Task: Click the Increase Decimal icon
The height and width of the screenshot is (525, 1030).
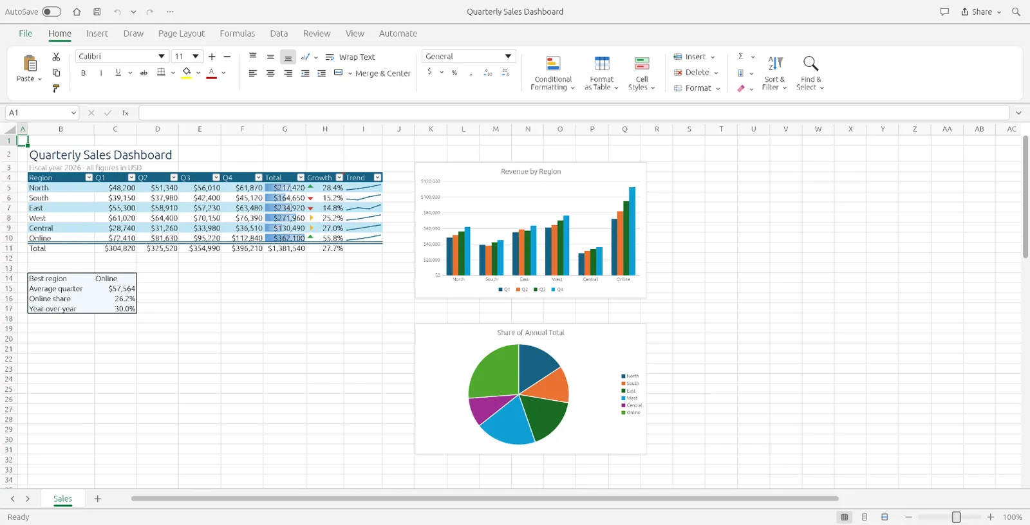Action: pos(488,73)
